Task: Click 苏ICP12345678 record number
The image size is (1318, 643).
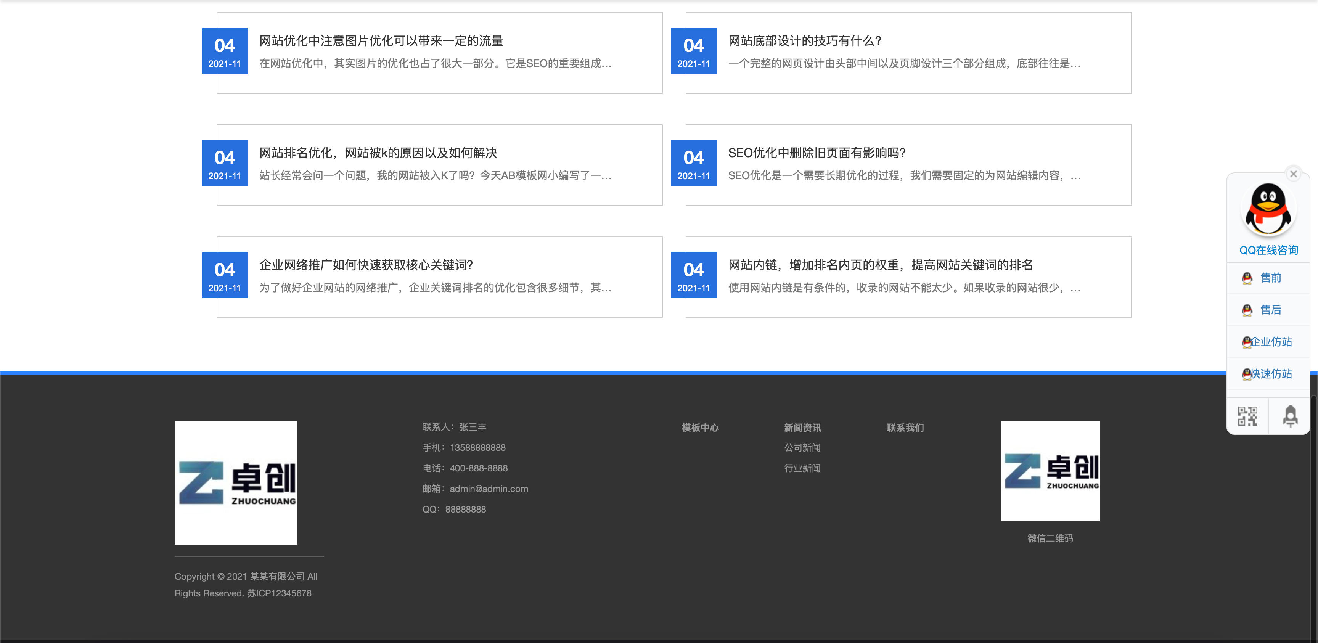Action: 280,593
